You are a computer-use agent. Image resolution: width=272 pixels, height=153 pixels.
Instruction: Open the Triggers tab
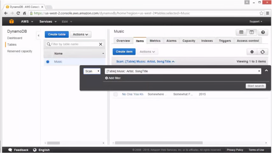click(x=225, y=41)
